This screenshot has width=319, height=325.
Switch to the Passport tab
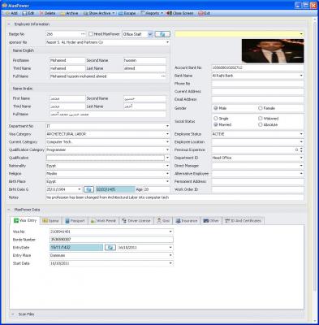point(75,221)
